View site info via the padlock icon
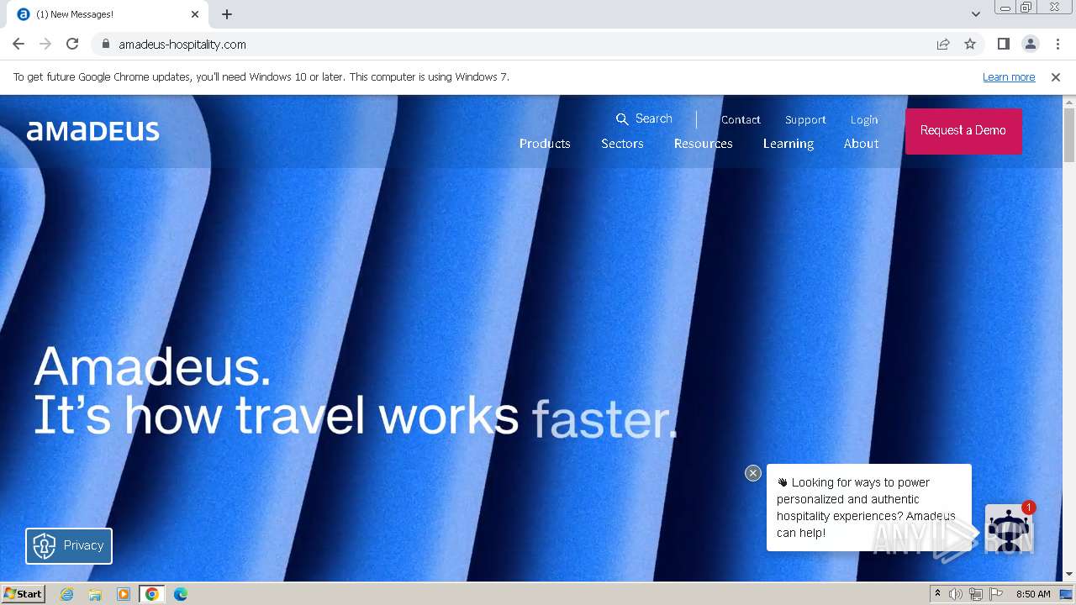 tap(105, 44)
